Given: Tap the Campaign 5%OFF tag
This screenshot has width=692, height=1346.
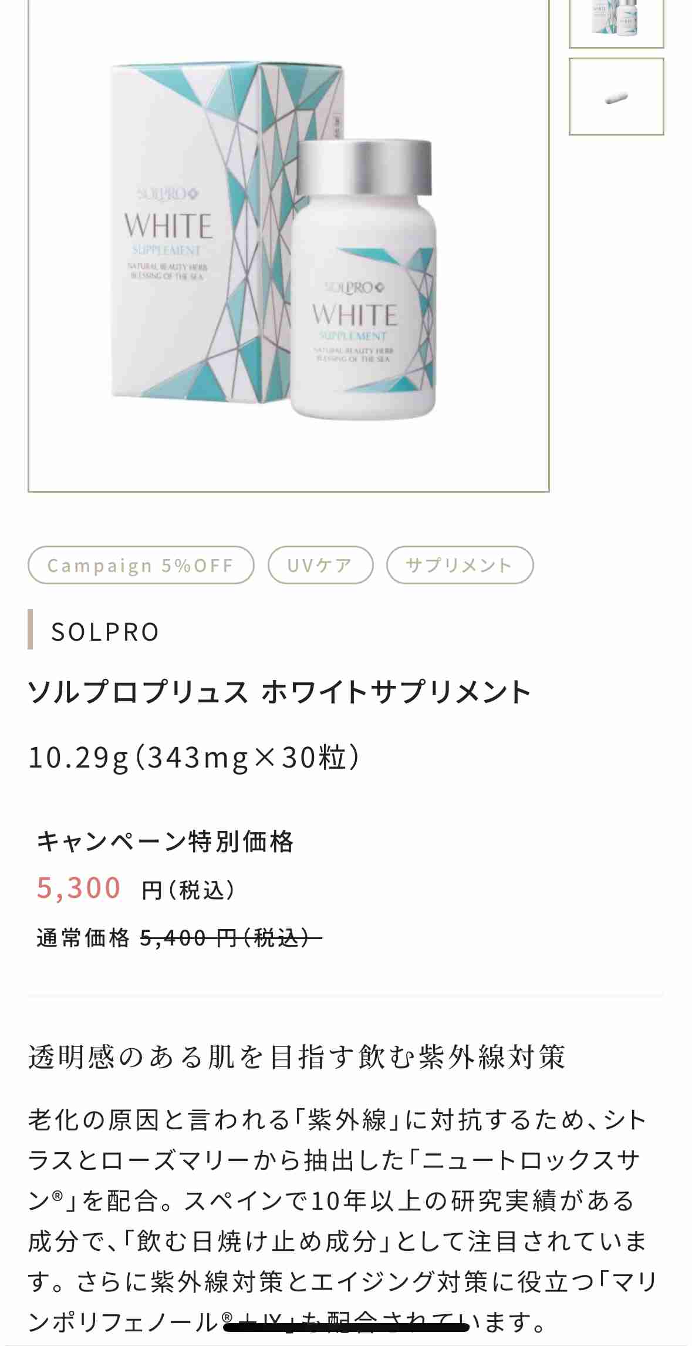Looking at the screenshot, I should (x=141, y=566).
